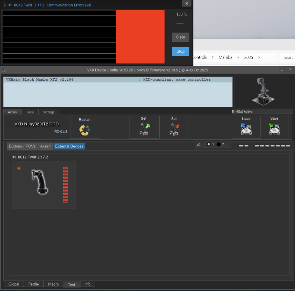
Task: Click the 100 % value
Action: (182, 14)
